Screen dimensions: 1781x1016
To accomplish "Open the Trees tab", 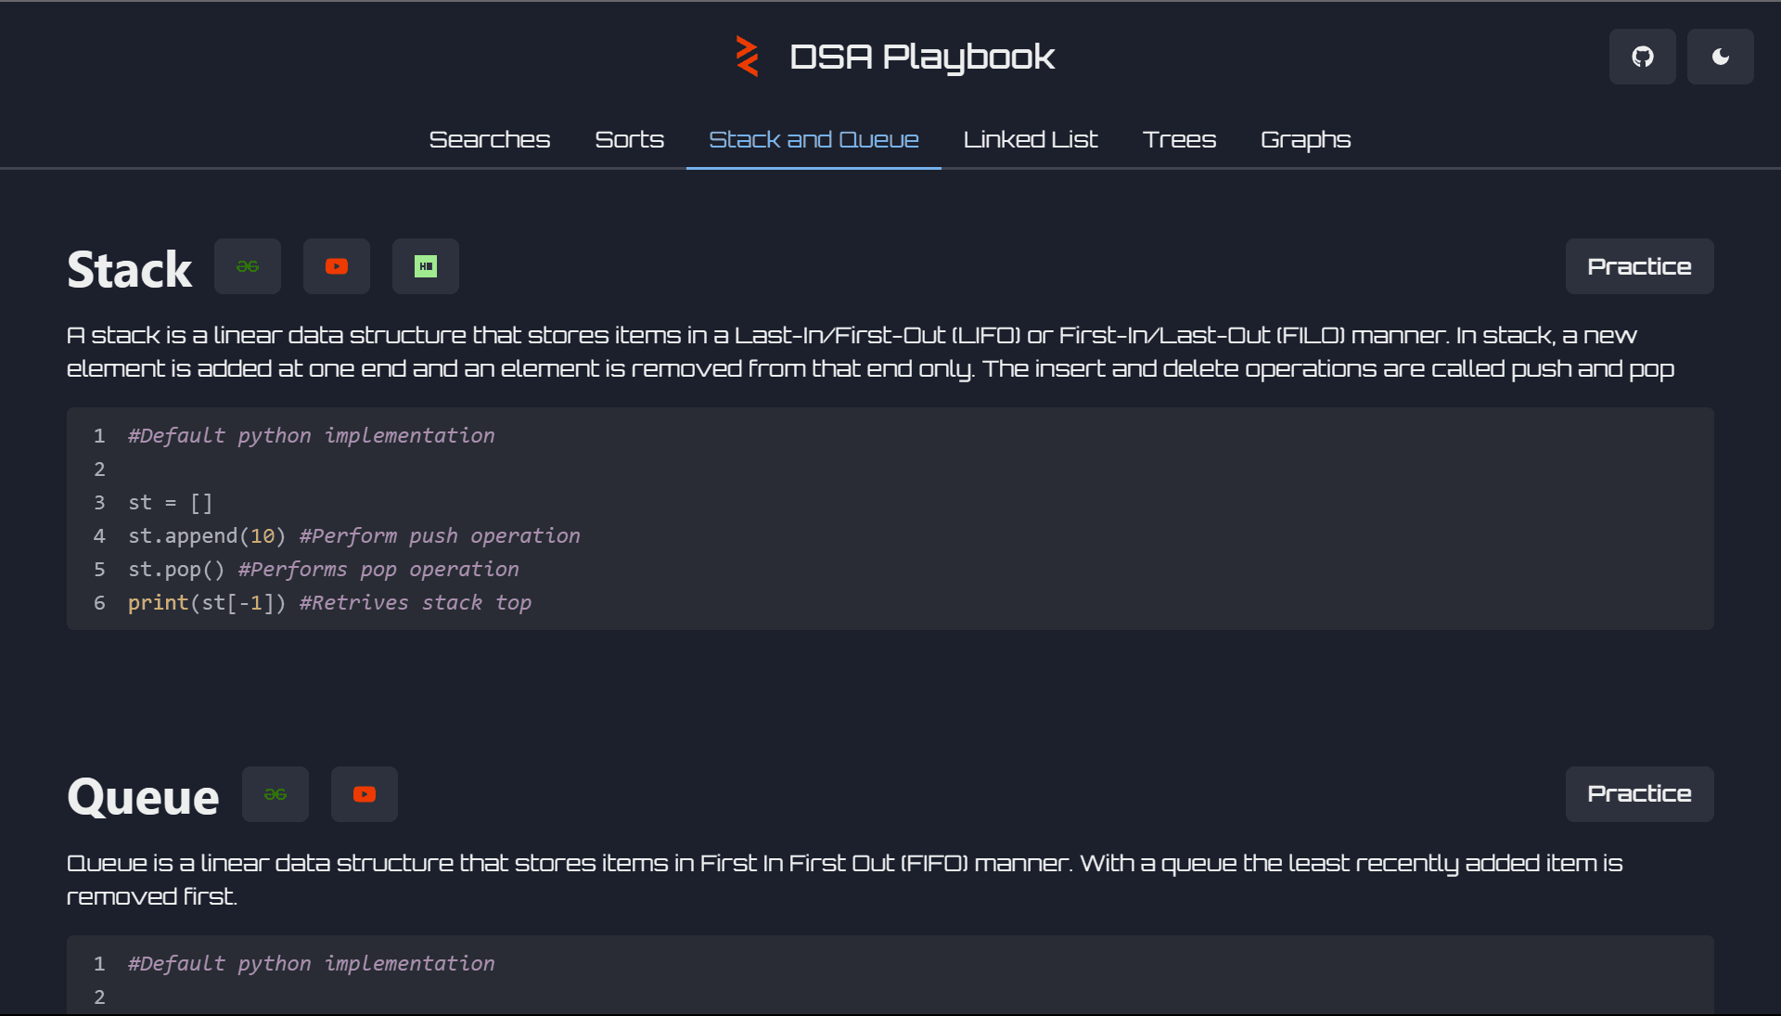I will coord(1179,139).
